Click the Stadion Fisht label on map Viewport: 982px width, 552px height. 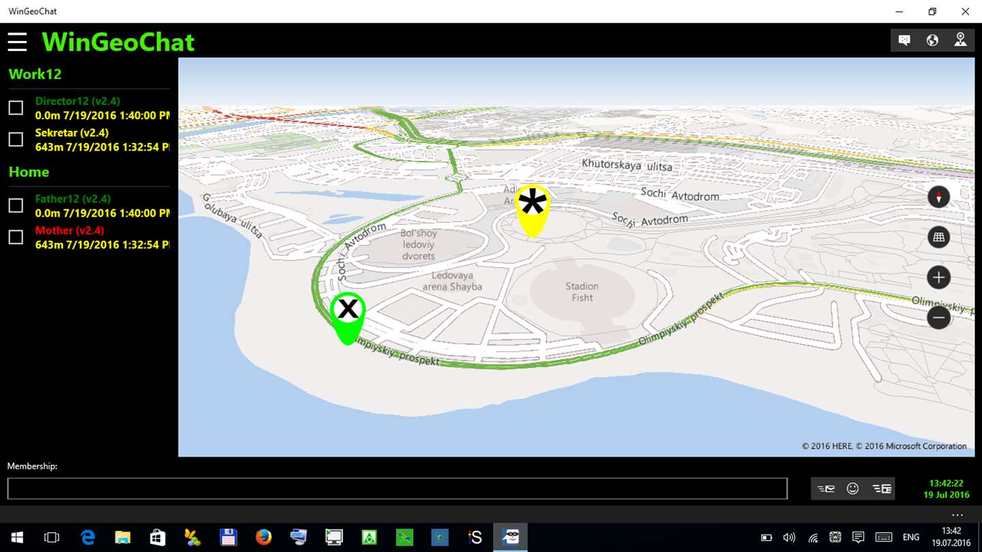point(582,292)
